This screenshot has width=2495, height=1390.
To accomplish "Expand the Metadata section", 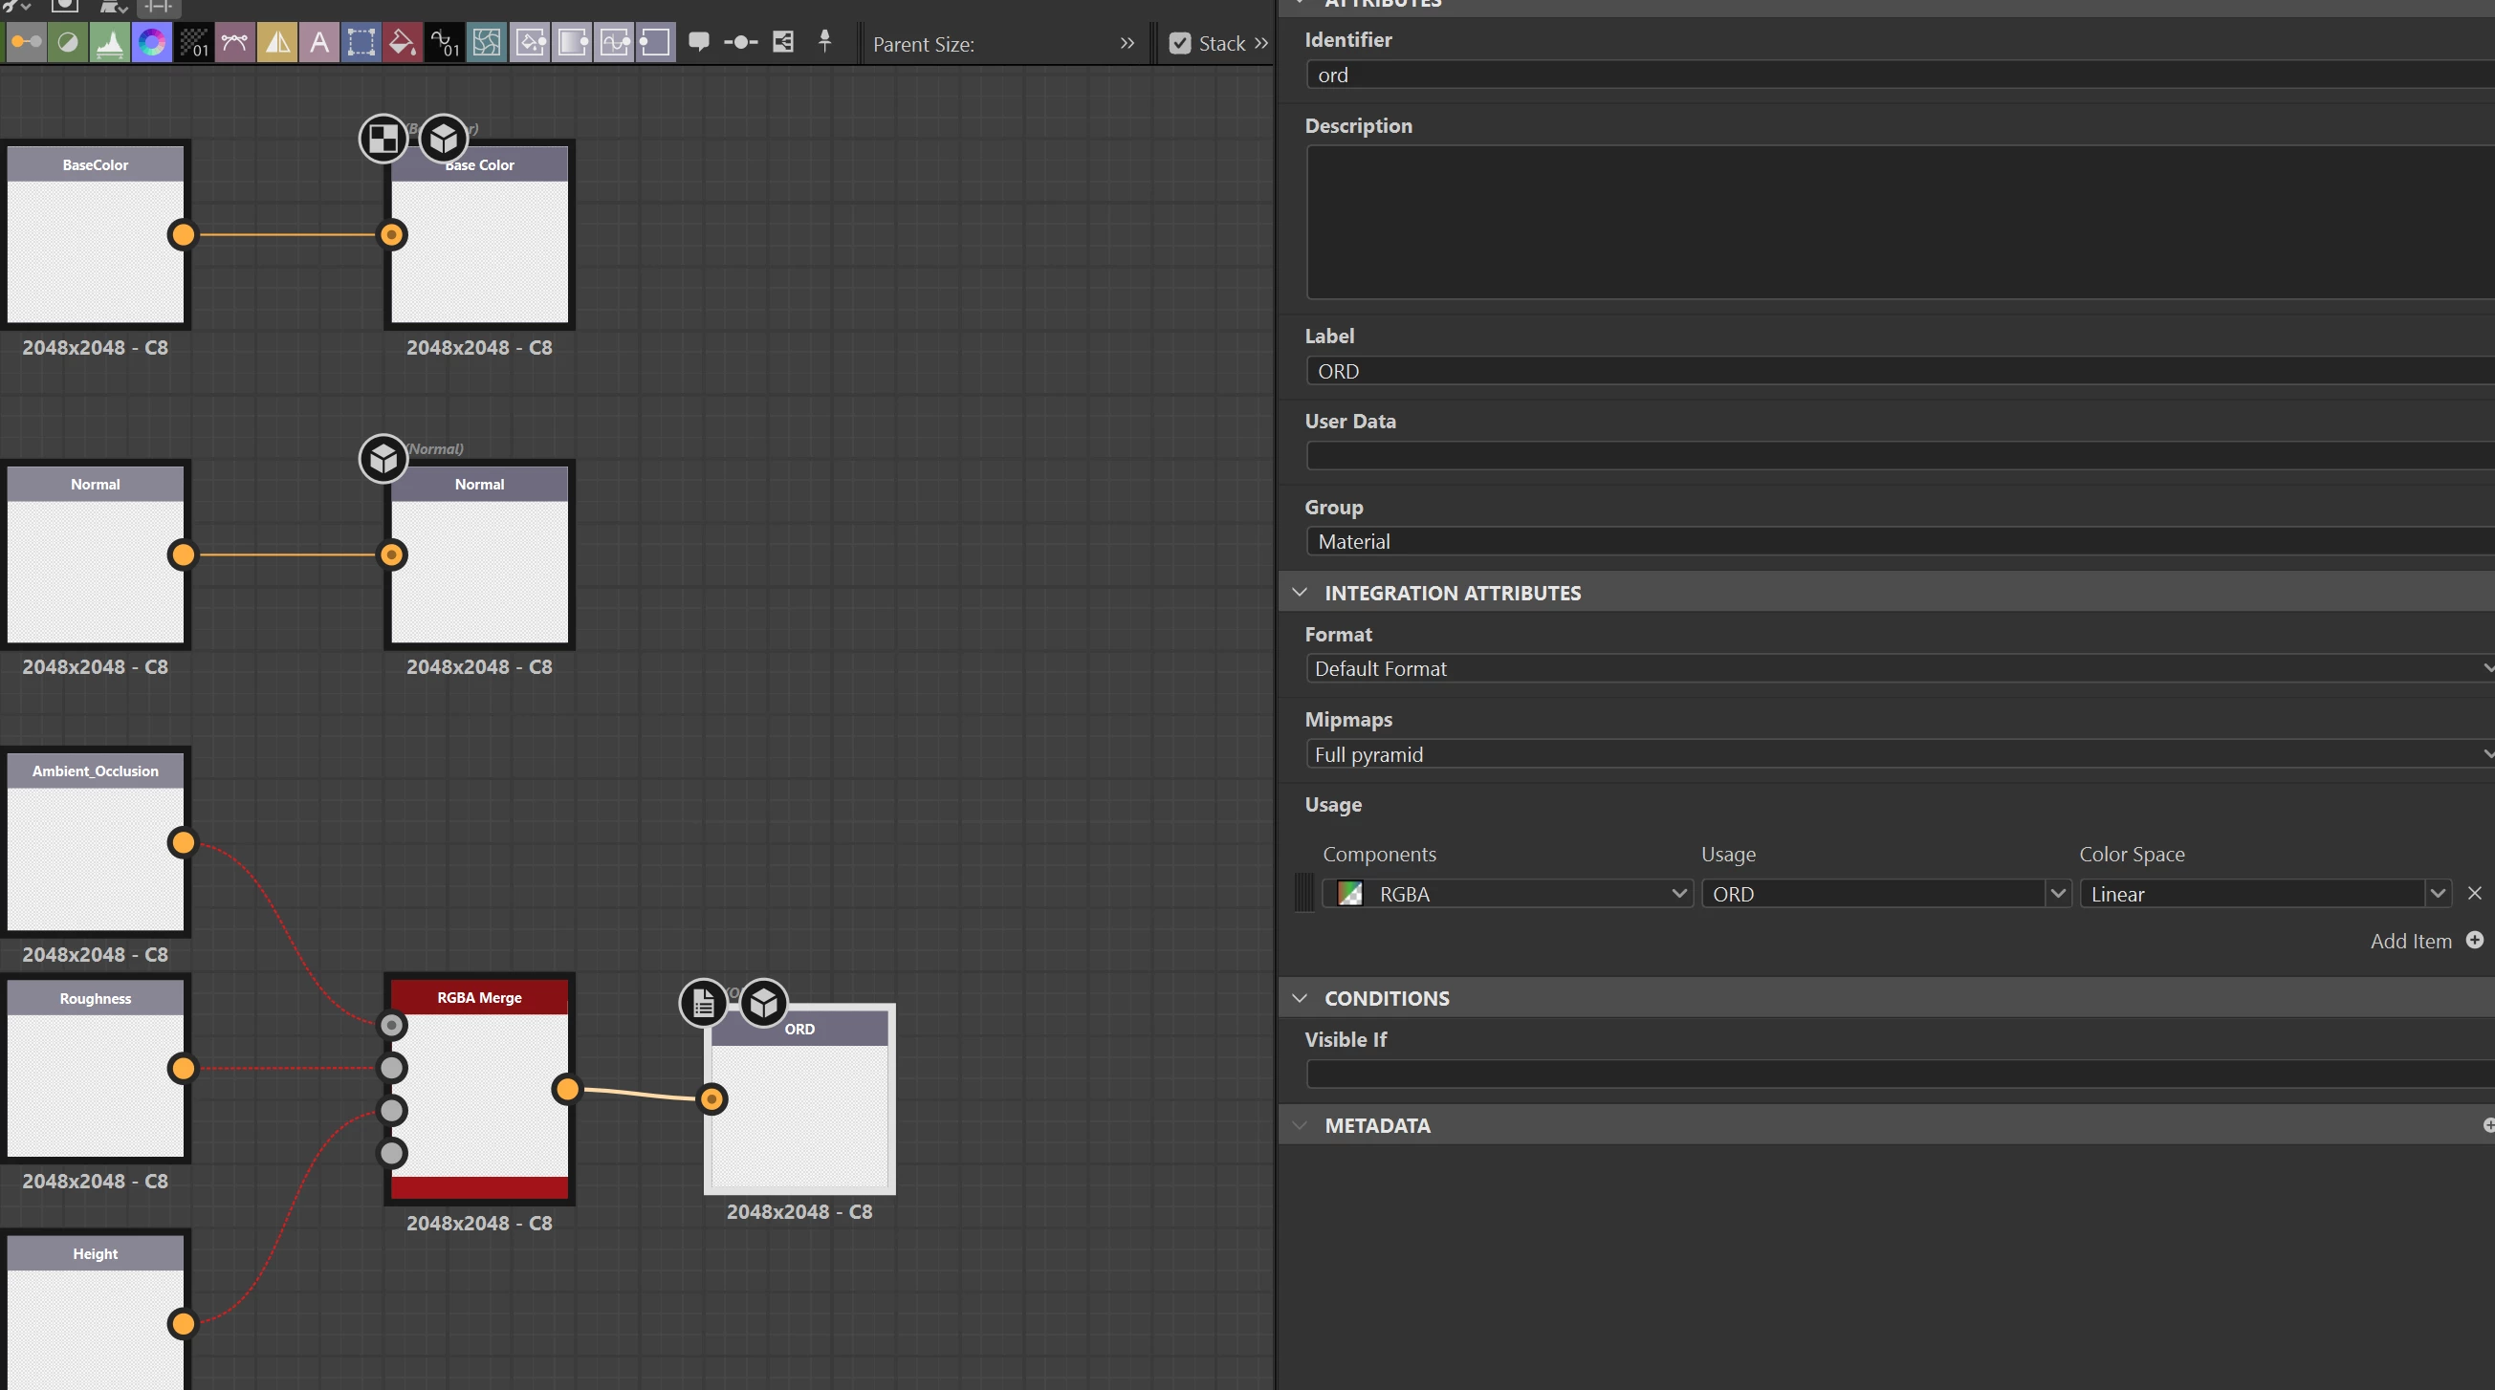I will (x=1300, y=1125).
